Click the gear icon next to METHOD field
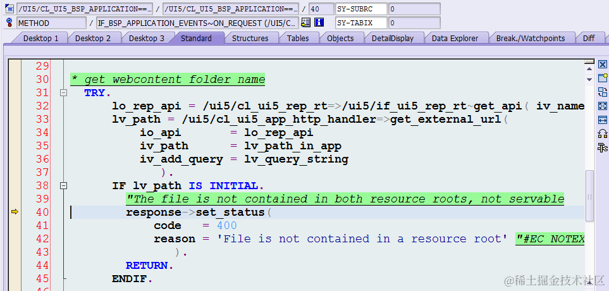This screenshot has width=609, height=291. point(9,23)
